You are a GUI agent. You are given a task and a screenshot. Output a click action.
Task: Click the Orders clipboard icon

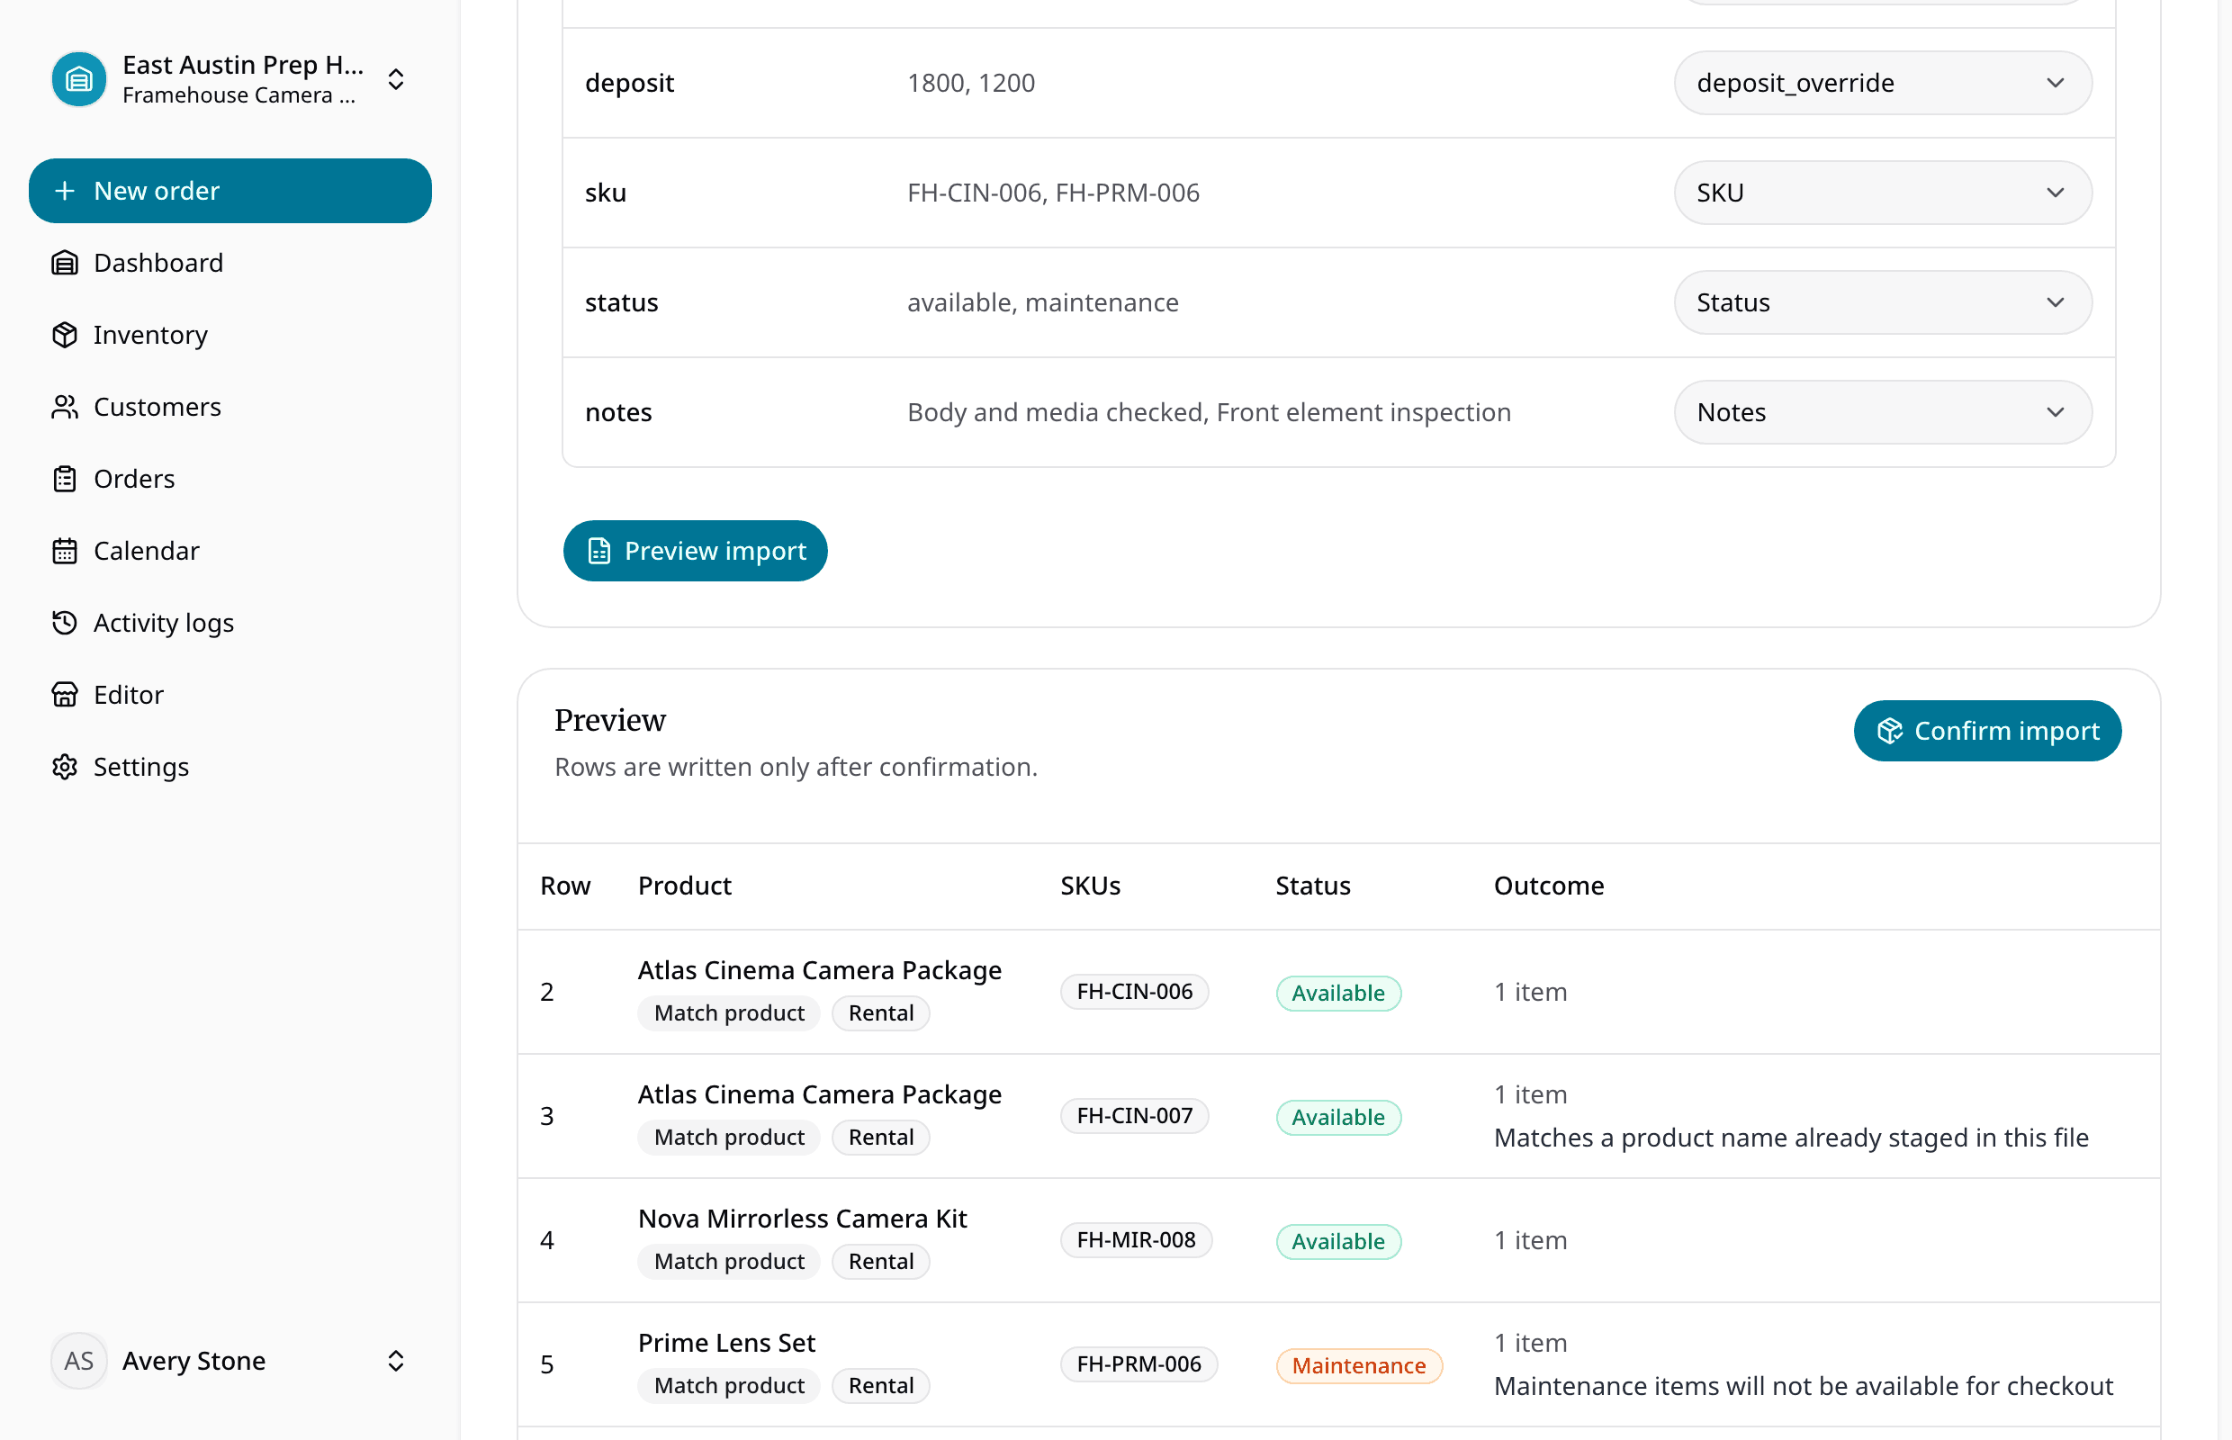(x=65, y=479)
